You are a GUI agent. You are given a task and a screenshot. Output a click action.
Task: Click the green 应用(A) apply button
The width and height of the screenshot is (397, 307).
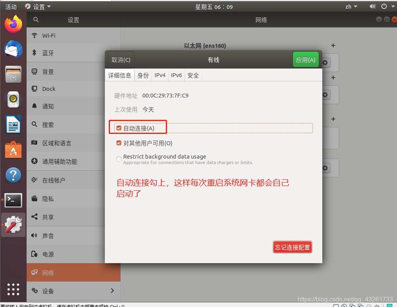(x=305, y=60)
